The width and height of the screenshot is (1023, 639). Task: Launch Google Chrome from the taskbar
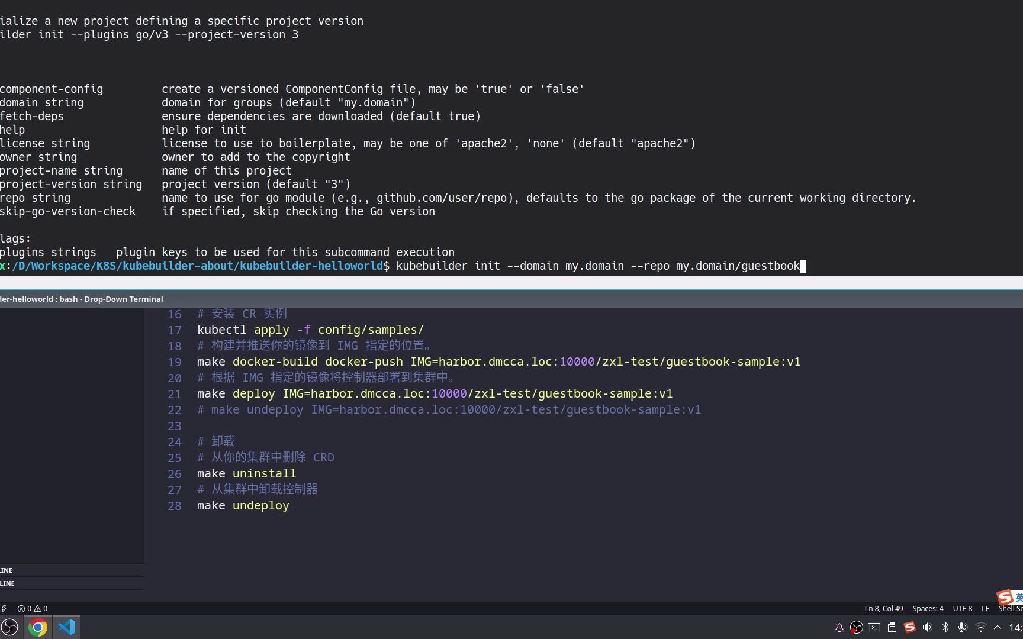(37, 627)
